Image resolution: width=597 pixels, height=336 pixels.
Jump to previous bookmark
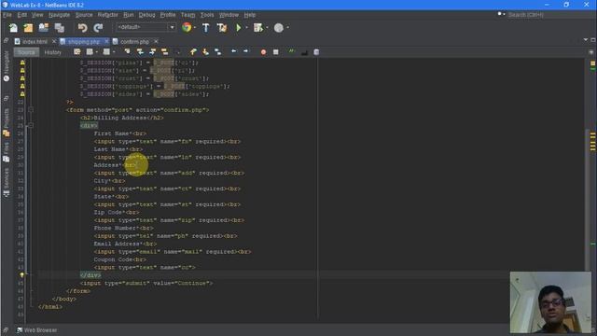(x=193, y=52)
